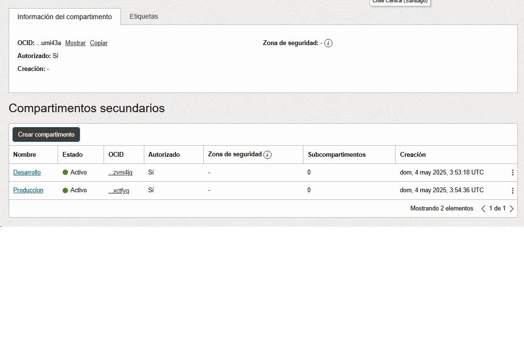Viewport: 524px width, 349px height.
Task: Click the Autorizado: Sí field
Action: click(x=38, y=56)
